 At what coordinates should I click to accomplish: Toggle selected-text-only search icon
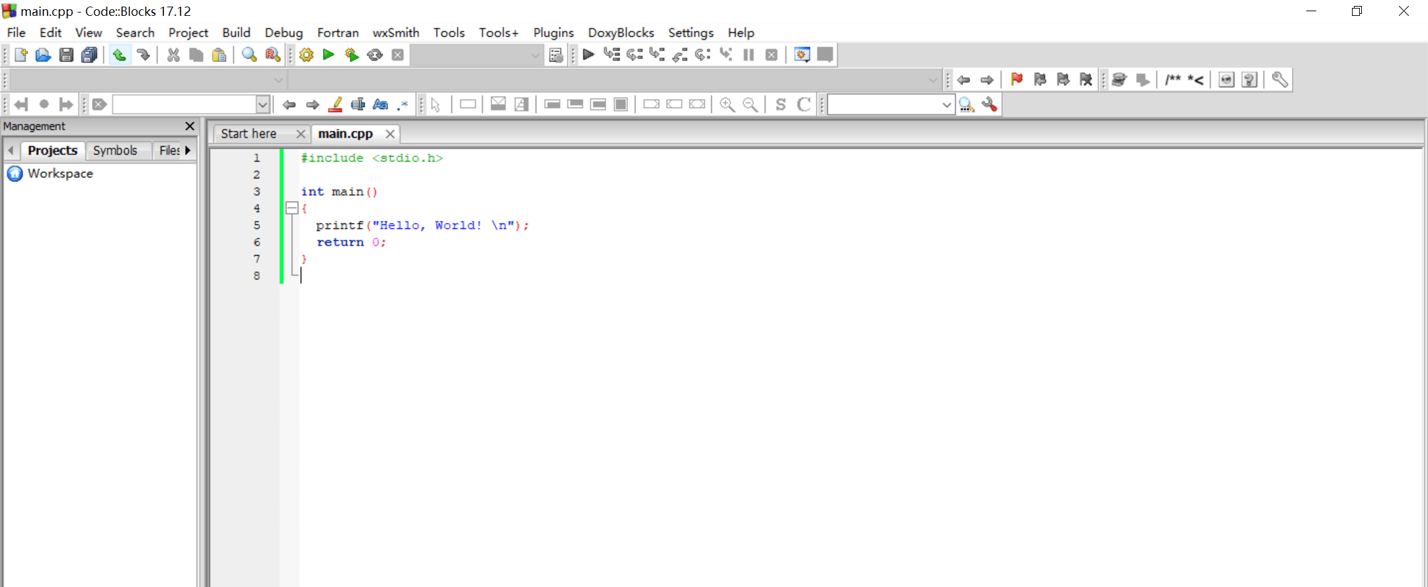[x=358, y=104]
